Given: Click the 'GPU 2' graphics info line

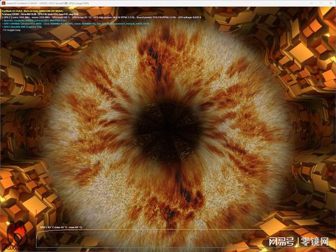Looking at the screenshot, I should click(22, 27).
